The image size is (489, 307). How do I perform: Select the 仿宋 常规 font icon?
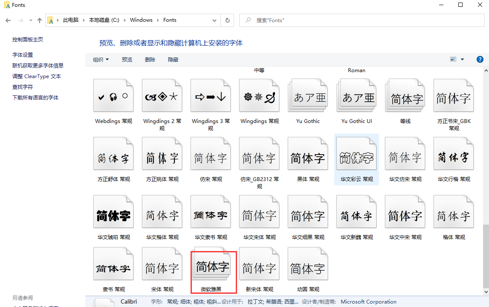211,154
